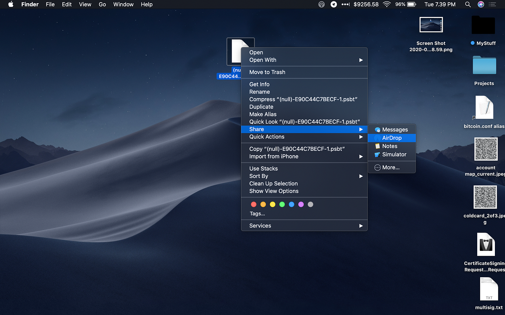
Task: Click the clock showing Tue 7.39 PM
Action: coord(440,4)
